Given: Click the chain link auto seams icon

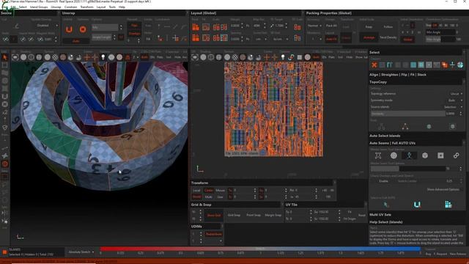Looking at the screenshot, I should click(456, 155).
